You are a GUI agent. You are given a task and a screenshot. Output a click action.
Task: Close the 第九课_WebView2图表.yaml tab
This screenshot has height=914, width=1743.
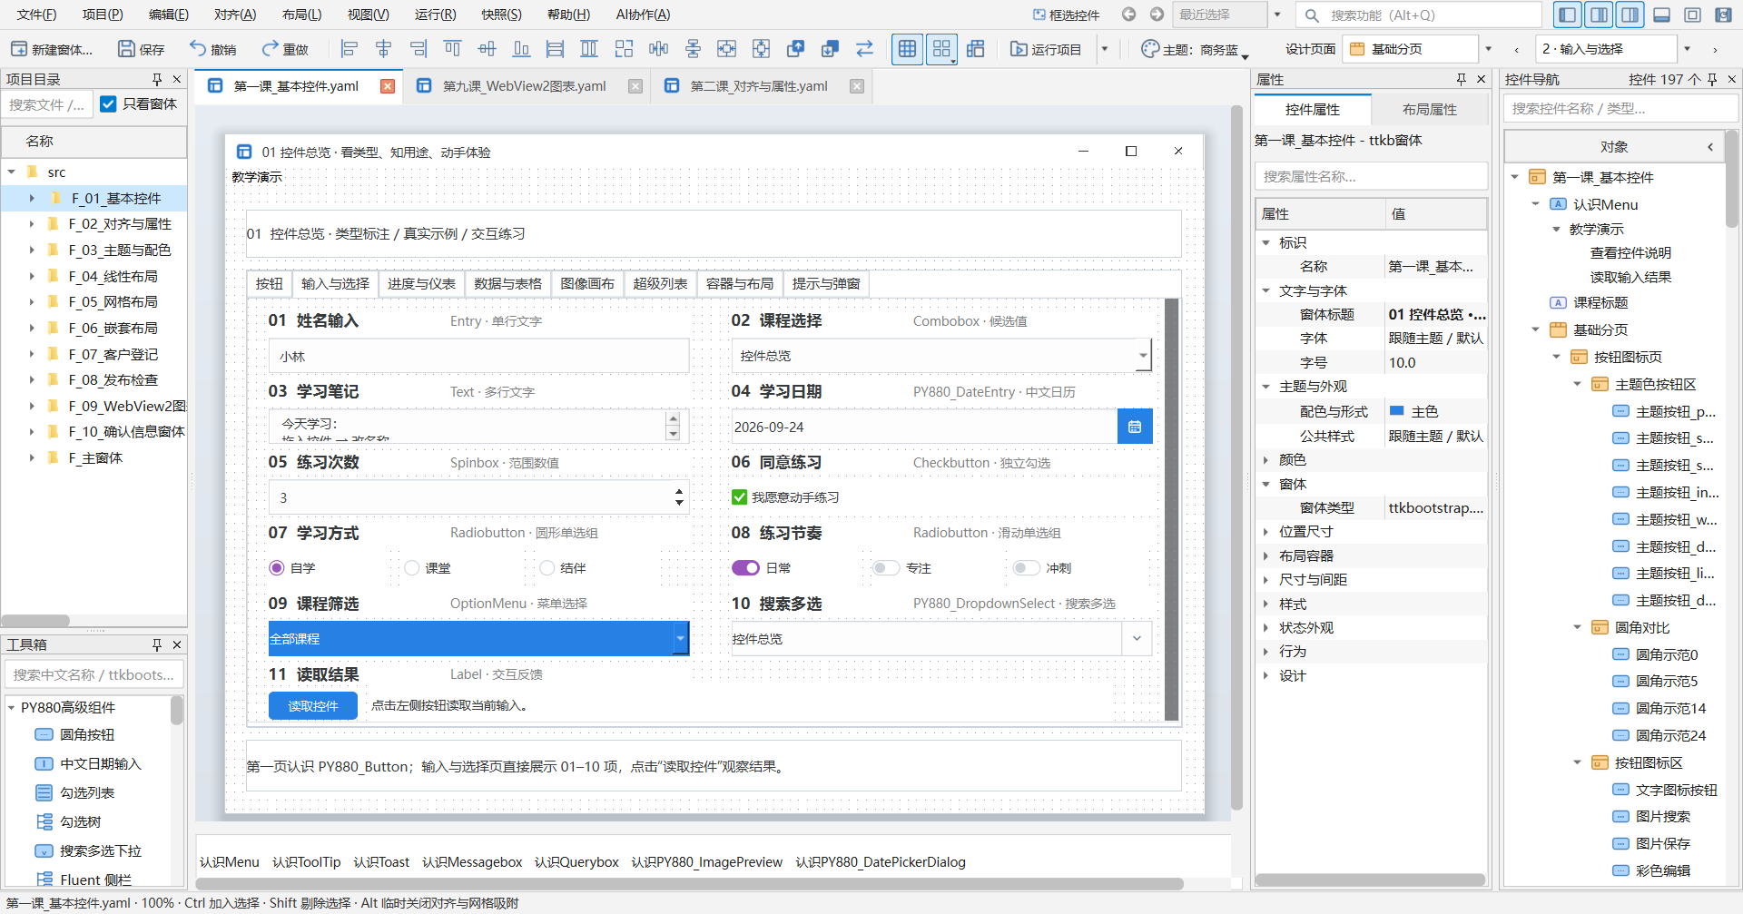(x=635, y=86)
